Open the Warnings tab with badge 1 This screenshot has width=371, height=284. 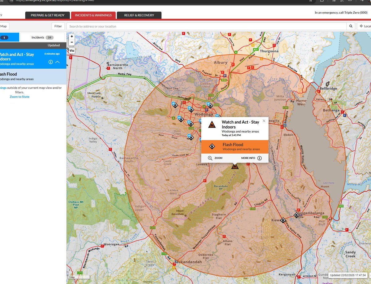click(x=9, y=37)
